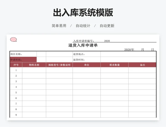
Task: Click the 单位 cell in row 5
Action: (87, 92)
